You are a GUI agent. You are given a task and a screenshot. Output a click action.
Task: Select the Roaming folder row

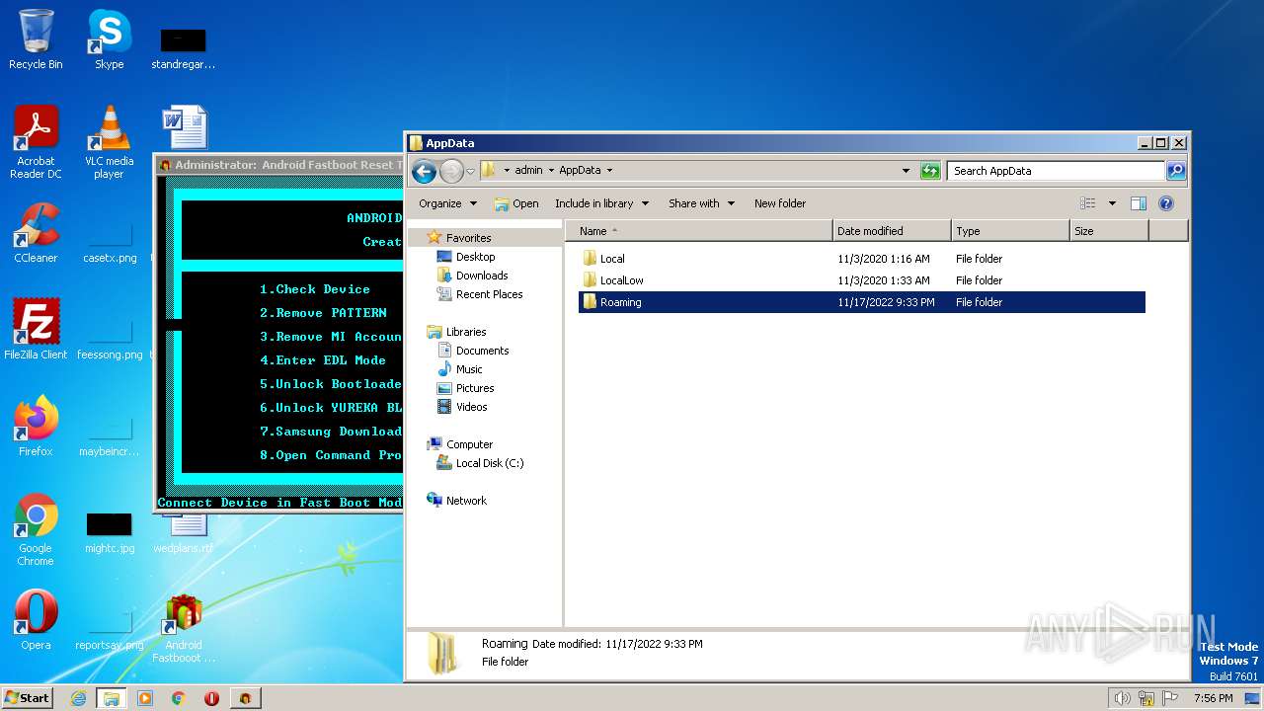[x=861, y=302]
